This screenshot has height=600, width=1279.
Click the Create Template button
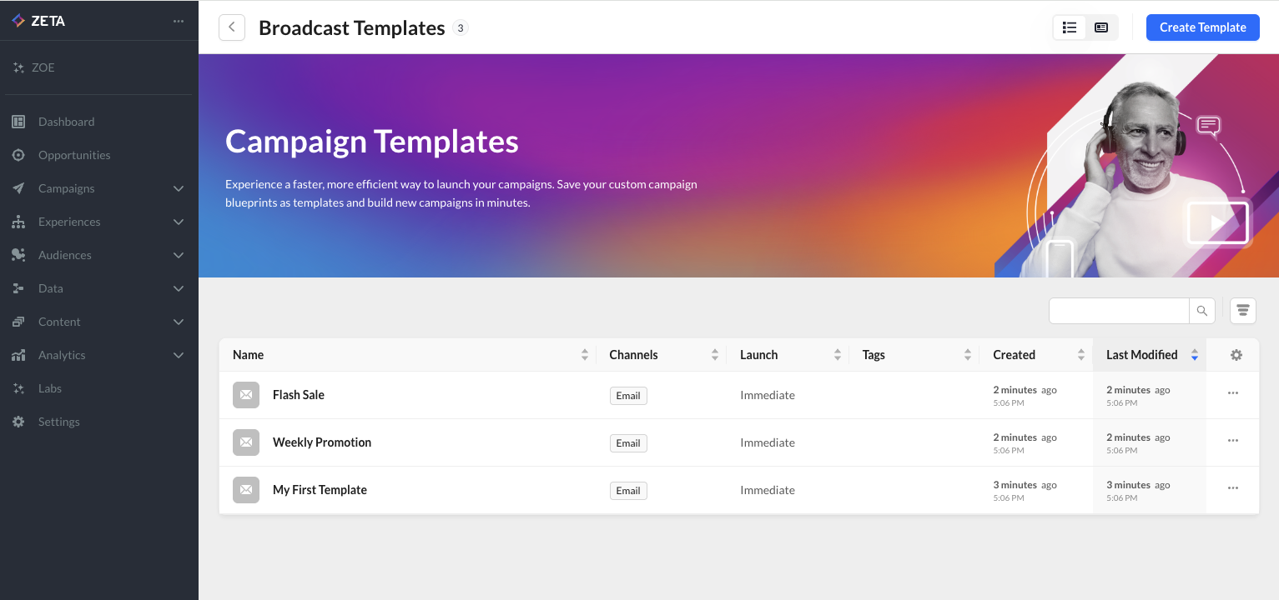[1202, 27]
